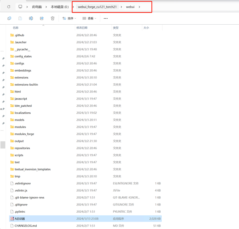239x229 pixels.
Task: Select the ldm_patched folder icon
Action: click(x=12, y=106)
